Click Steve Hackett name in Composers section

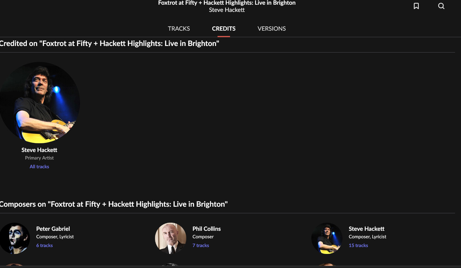(x=367, y=229)
